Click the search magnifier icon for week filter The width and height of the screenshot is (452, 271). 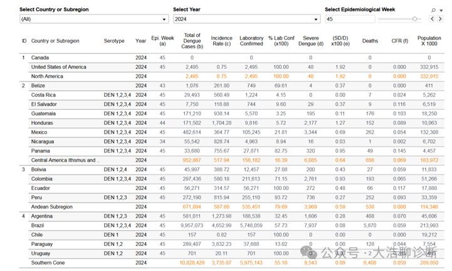click(433, 10)
